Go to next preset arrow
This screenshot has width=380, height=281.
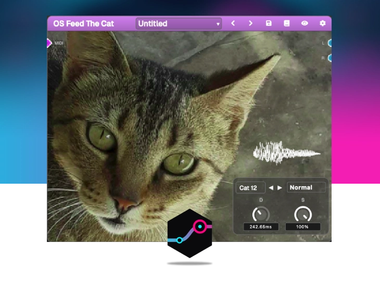click(250, 23)
